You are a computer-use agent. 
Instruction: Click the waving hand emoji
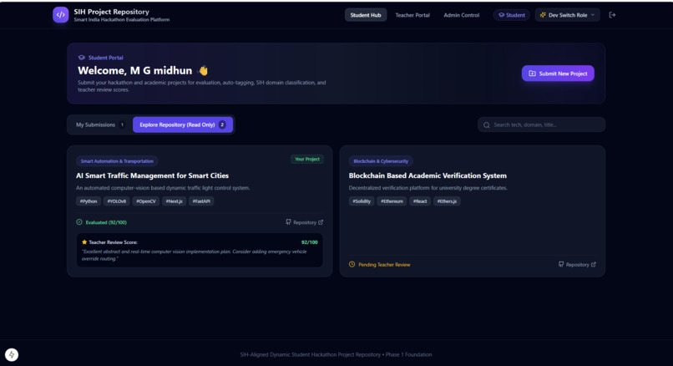click(203, 70)
